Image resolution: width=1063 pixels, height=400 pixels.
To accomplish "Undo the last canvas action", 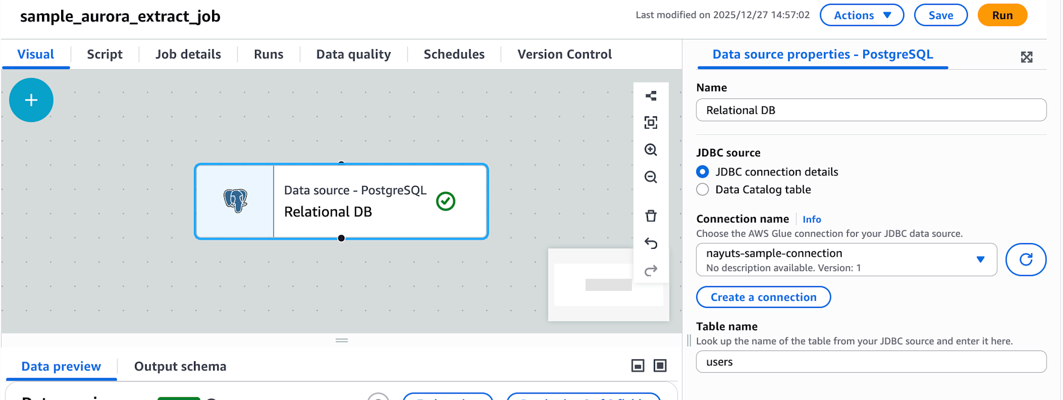I will tap(651, 243).
